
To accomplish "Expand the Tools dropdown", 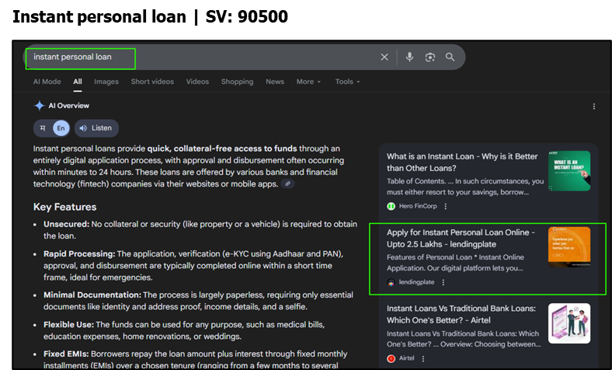I will point(347,82).
